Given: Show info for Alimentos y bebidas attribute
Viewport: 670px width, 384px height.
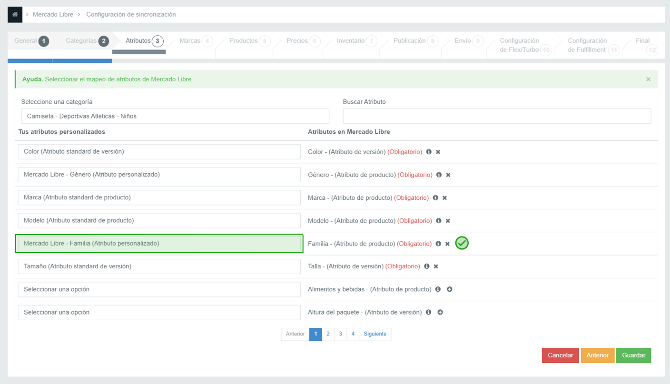Looking at the screenshot, I should [438, 289].
